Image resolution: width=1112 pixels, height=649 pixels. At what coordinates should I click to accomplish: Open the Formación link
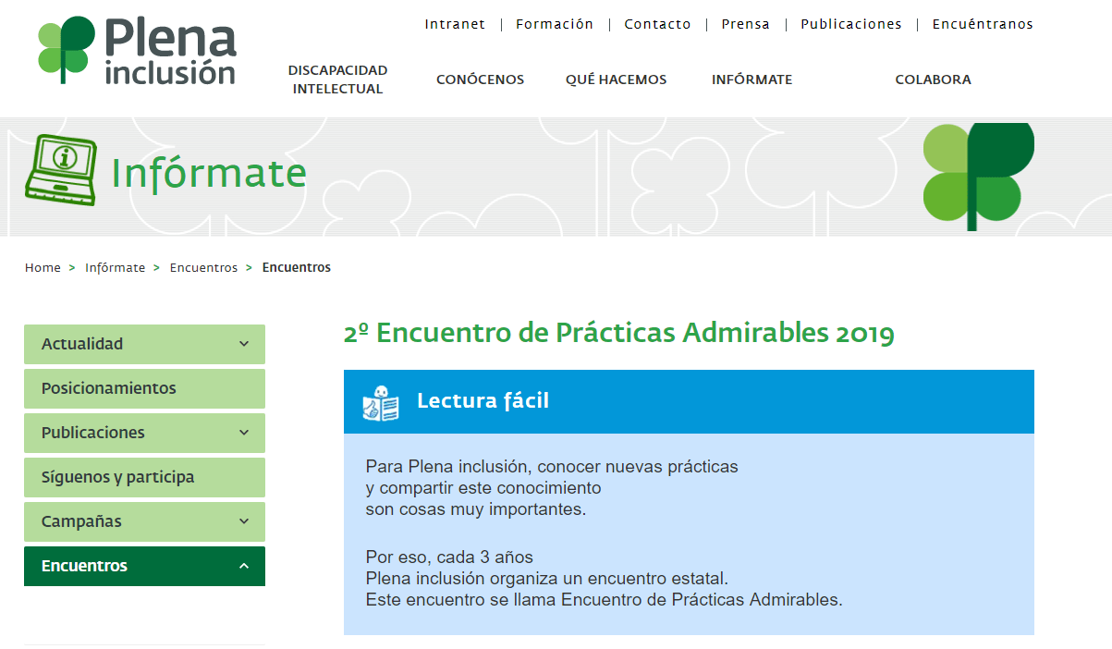(555, 25)
